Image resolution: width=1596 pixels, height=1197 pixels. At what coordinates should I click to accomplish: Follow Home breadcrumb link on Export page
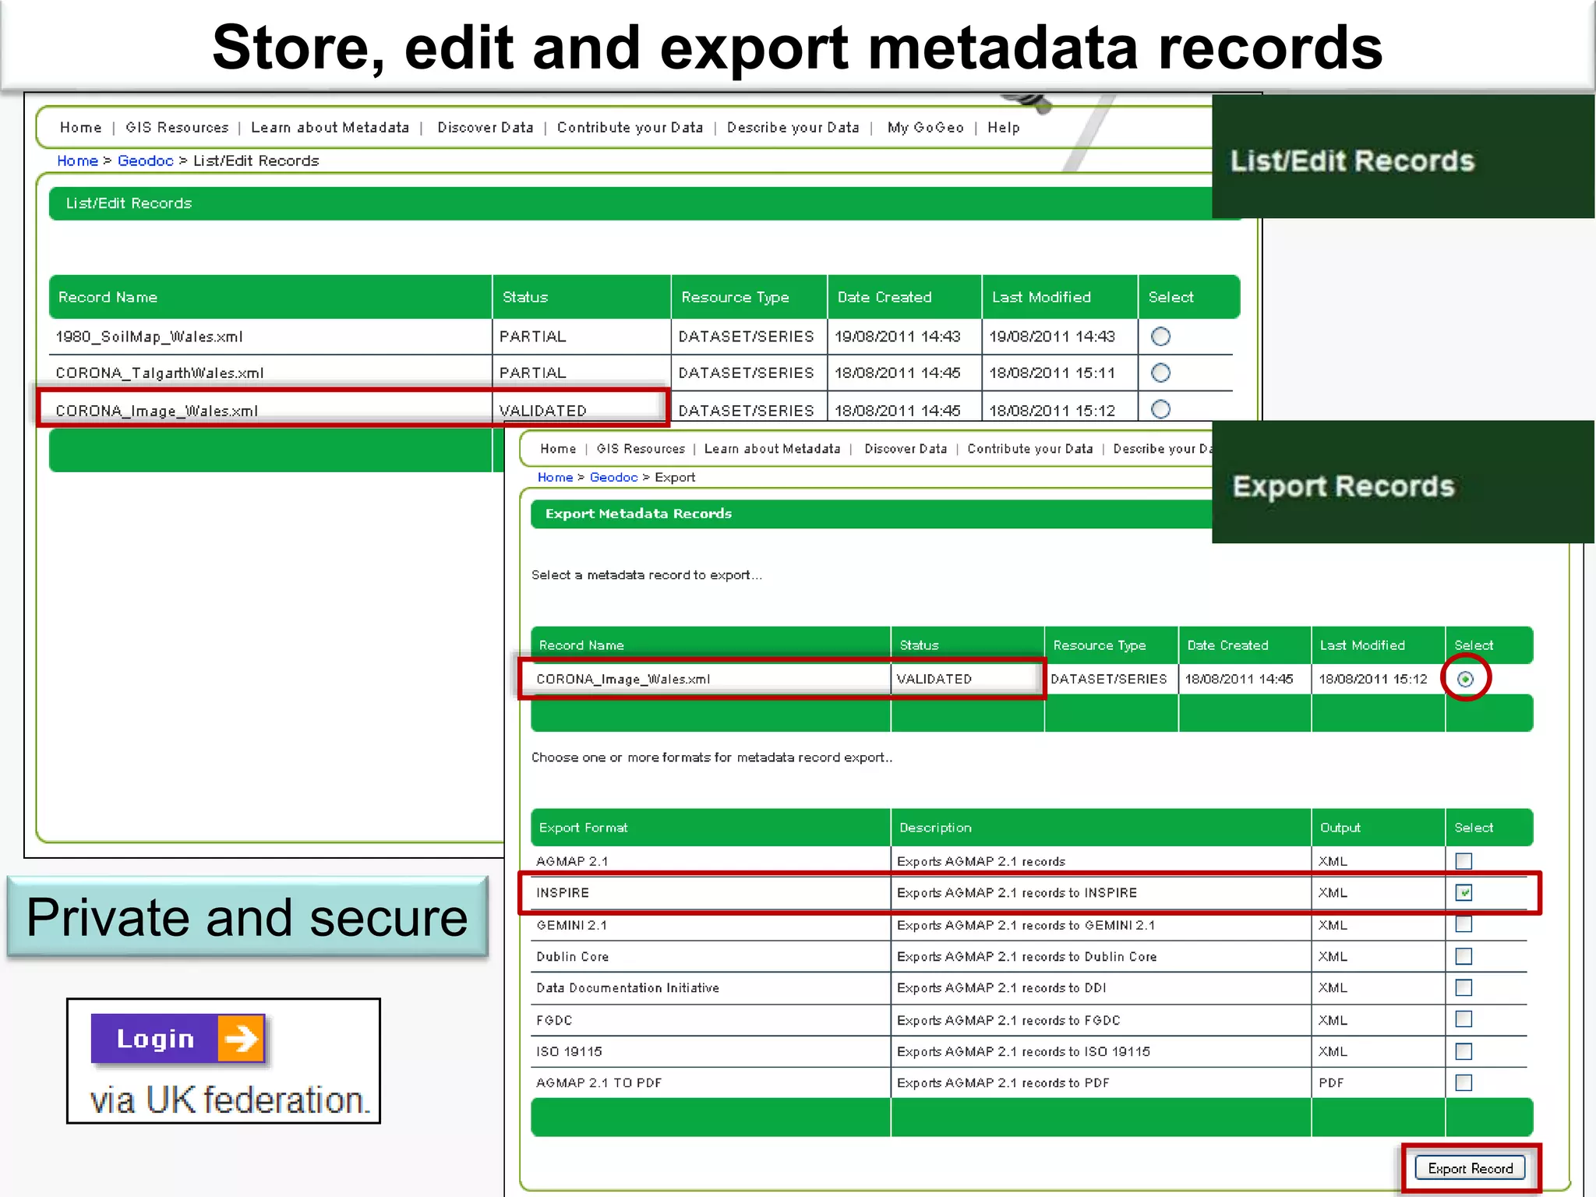(555, 477)
